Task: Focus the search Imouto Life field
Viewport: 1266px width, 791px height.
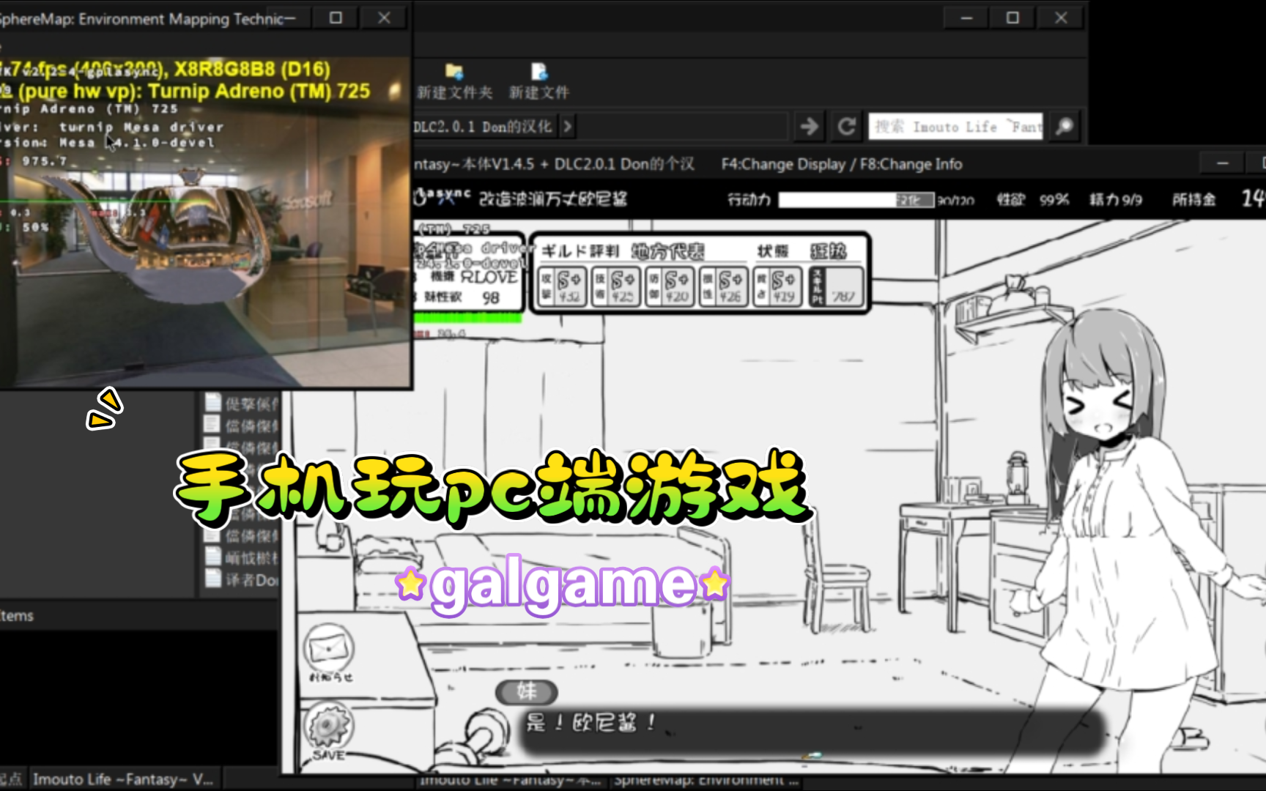Action: click(x=955, y=127)
